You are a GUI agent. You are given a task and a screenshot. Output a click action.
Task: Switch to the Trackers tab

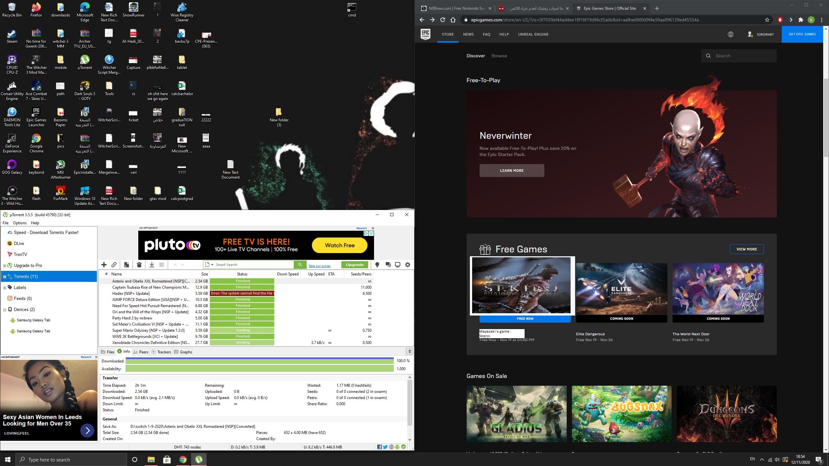click(161, 352)
